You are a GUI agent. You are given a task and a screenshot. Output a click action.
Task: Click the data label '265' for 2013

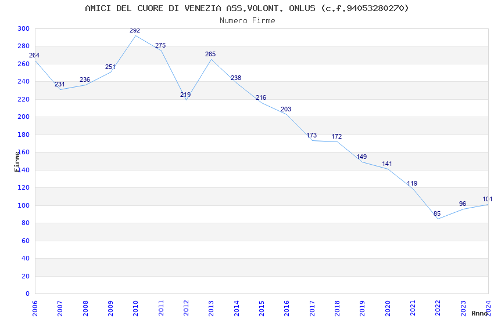[210, 54]
